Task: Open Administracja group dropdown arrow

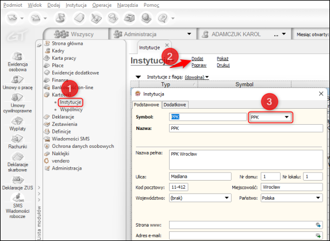Action: click(189, 34)
